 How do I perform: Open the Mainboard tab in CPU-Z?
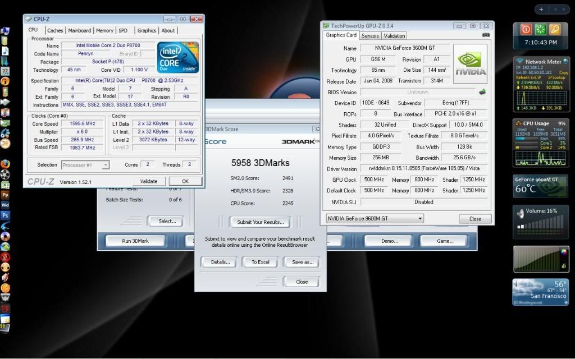79,31
